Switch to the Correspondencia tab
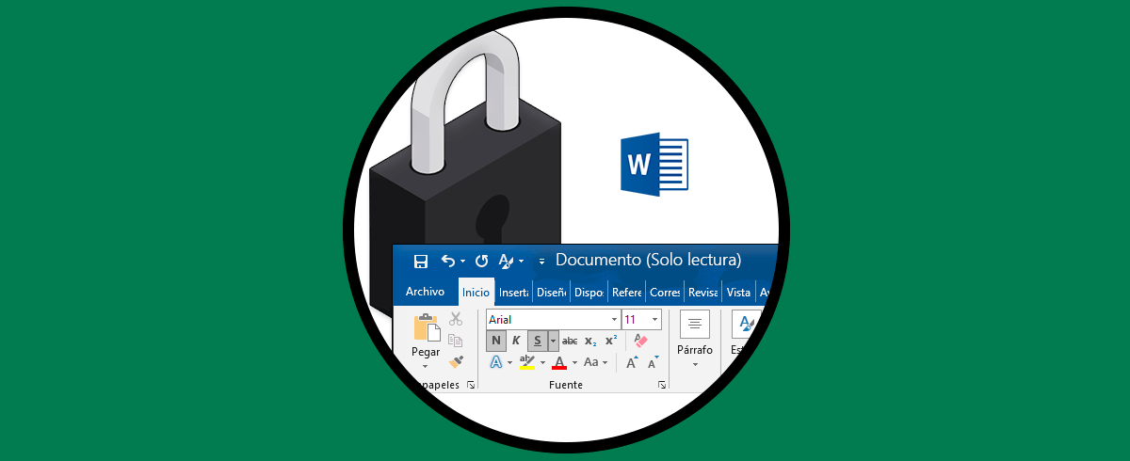 pos(665,292)
